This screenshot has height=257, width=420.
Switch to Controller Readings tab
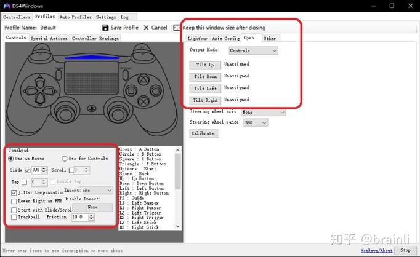(x=95, y=39)
